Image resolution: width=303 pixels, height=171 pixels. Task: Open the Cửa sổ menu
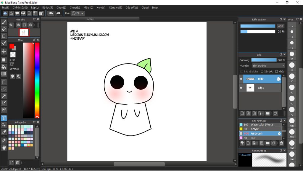(x=132, y=7)
